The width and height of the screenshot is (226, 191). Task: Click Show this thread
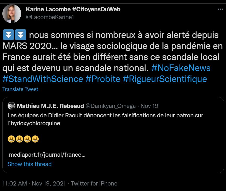pos(30,164)
